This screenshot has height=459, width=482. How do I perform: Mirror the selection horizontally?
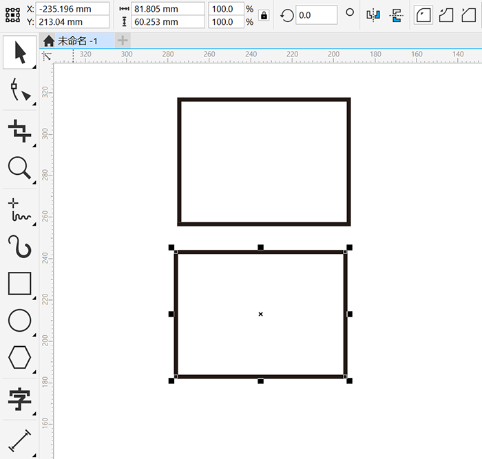point(373,14)
